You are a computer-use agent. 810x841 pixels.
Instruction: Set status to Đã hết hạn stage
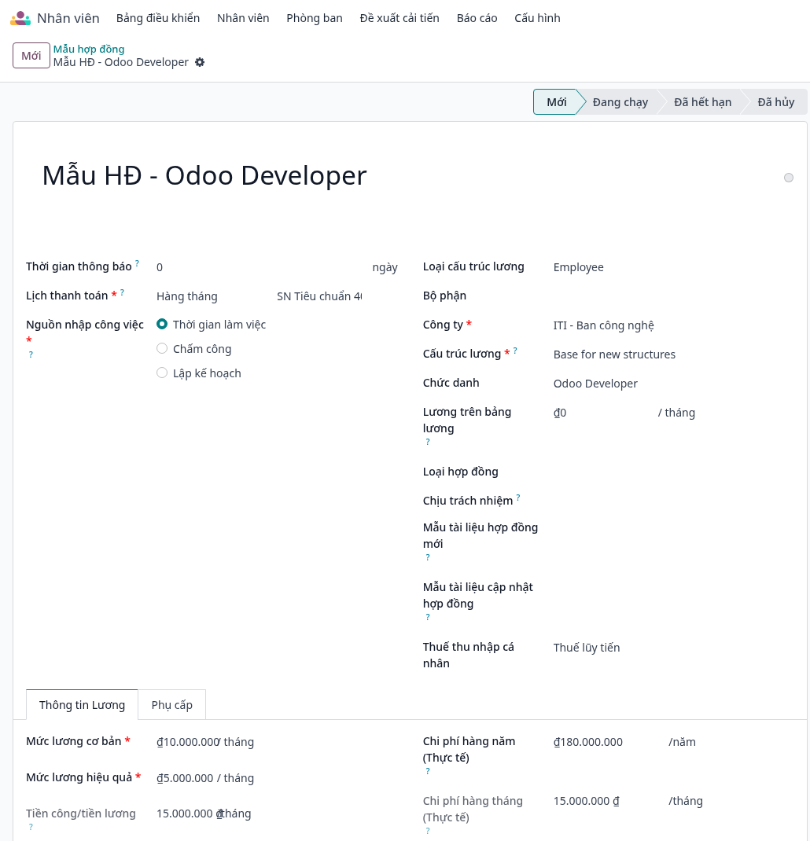(x=702, y=102)
